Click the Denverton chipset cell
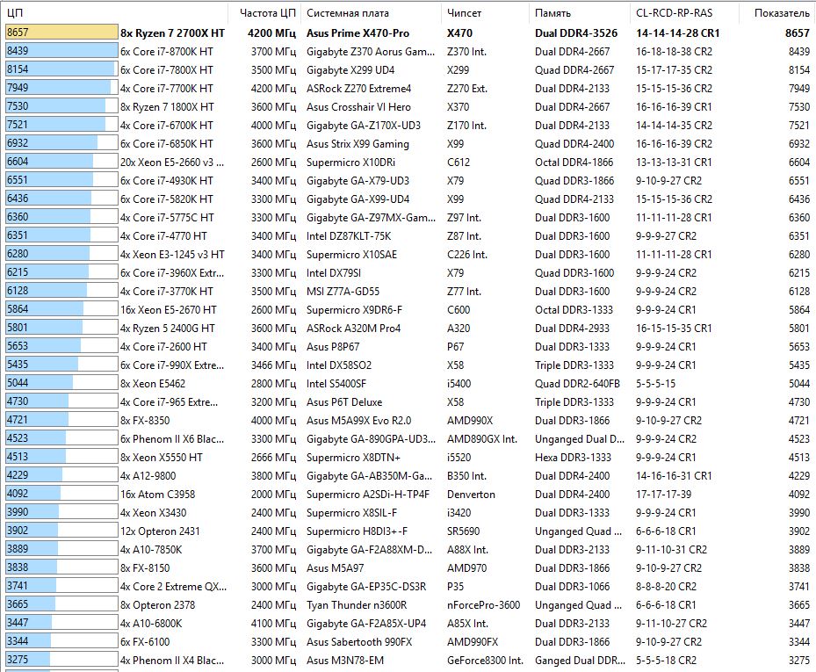The image size is (816, 672). tap(471, 495)
